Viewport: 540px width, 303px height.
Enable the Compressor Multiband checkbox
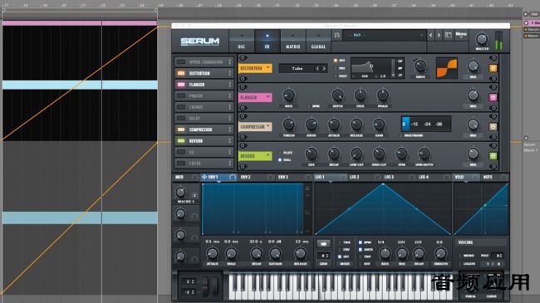tap(400, 135)
